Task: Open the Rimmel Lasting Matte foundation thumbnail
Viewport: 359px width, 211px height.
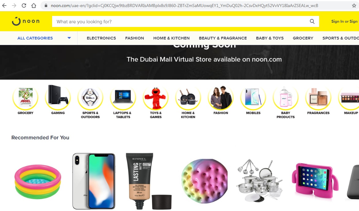Action: tap(148, 181)
